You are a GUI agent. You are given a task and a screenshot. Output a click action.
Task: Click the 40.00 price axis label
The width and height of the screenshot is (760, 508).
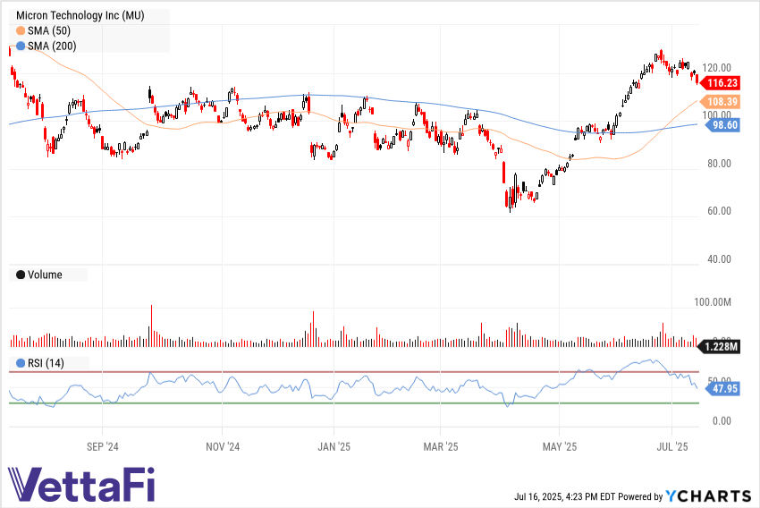tap(719, 259)
